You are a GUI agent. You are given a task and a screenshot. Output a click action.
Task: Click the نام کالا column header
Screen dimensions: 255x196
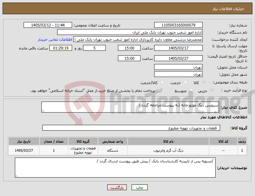[x=168, y=141]
